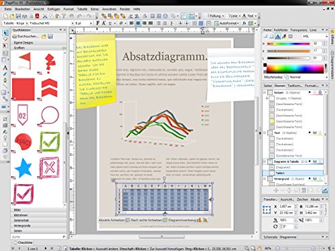The height and width of the screenshot is (251, 335).
Task: Select the blue star graphic thumbnail
Action: coord(23,168)
